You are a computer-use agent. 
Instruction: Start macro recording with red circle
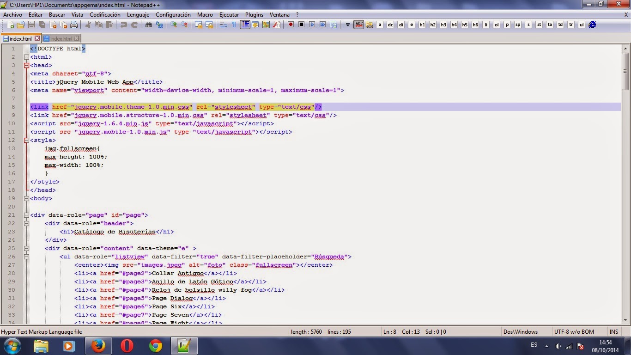coord(291,24)
